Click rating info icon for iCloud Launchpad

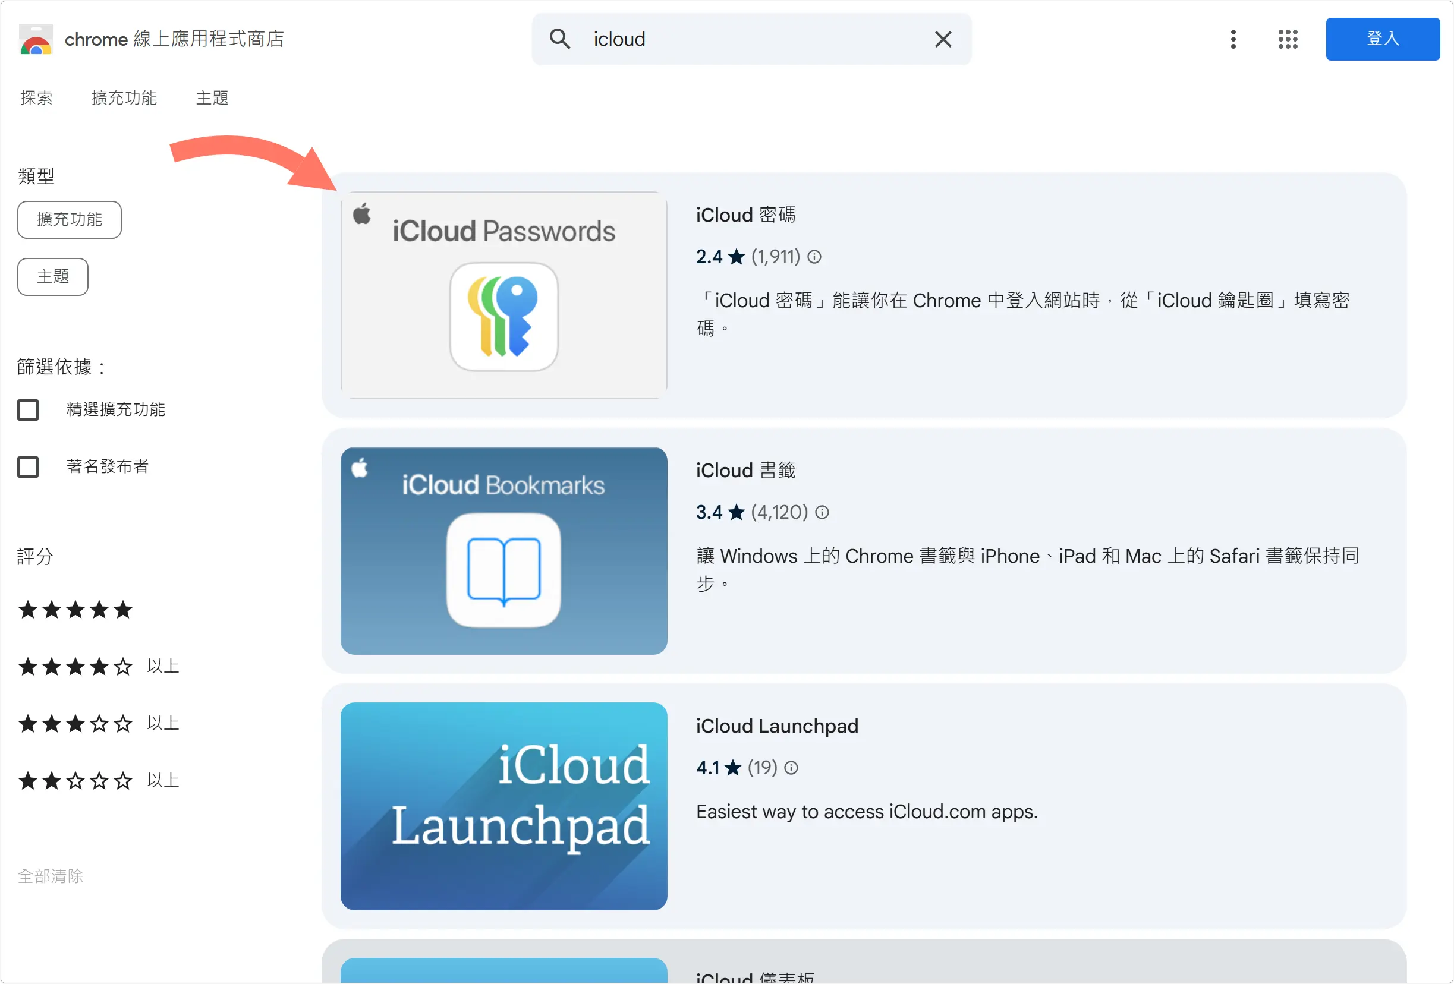pos(791,768)
